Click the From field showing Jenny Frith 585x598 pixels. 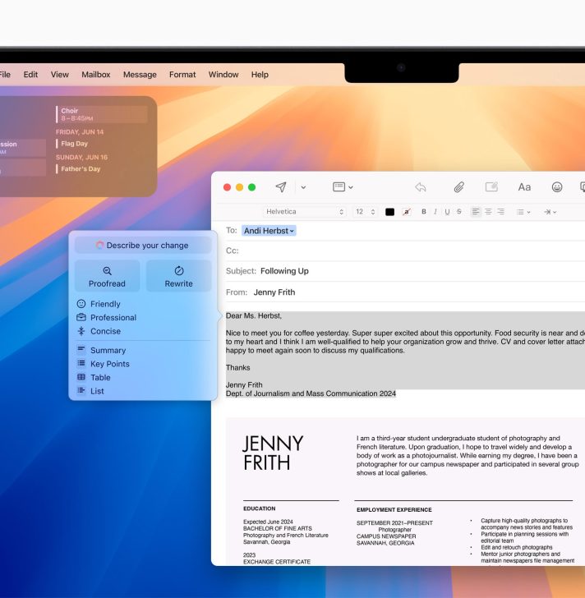[x=405, y=292]
